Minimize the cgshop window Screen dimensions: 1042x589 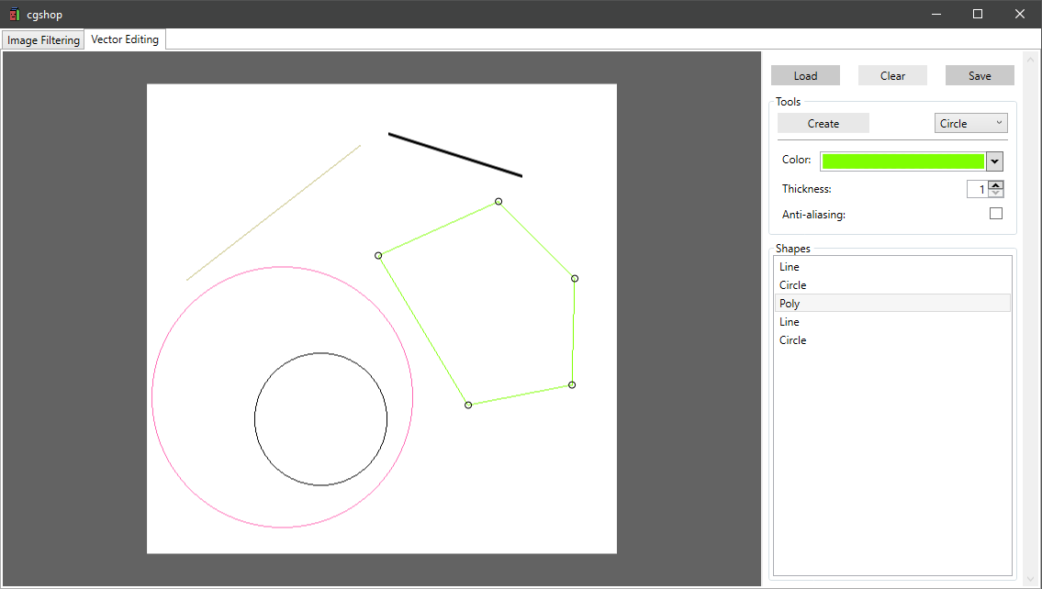click(936, 14)
